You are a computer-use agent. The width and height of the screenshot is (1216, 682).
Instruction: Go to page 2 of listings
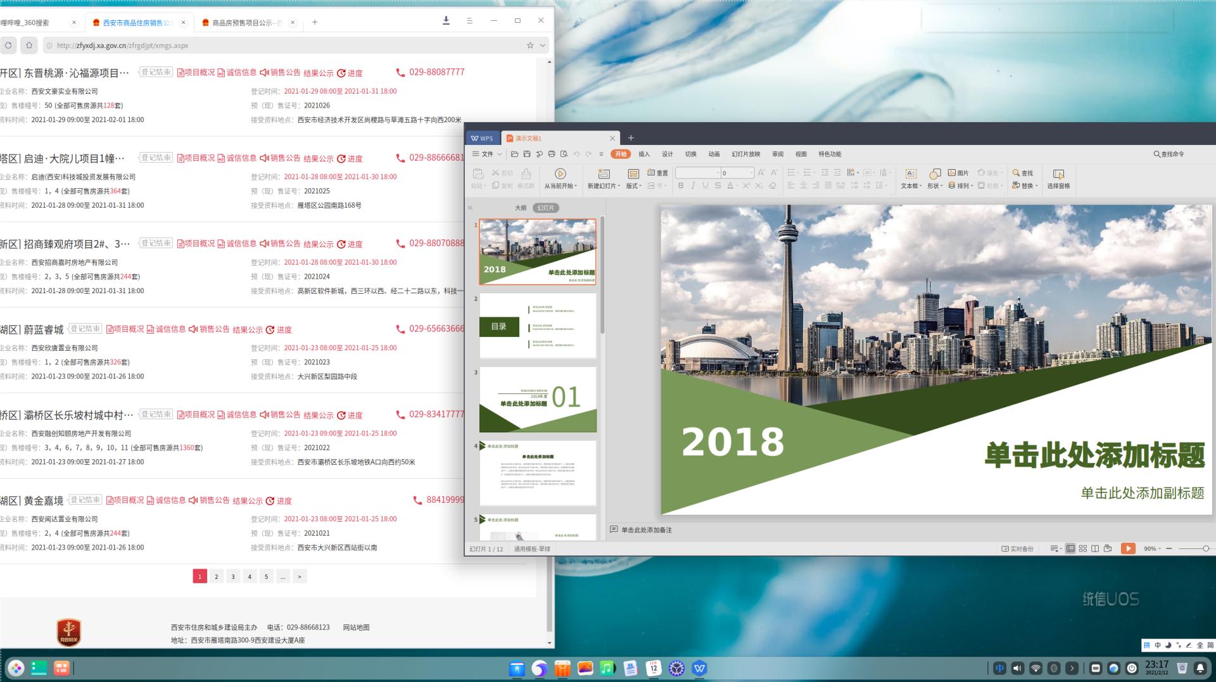click(217, 576)
